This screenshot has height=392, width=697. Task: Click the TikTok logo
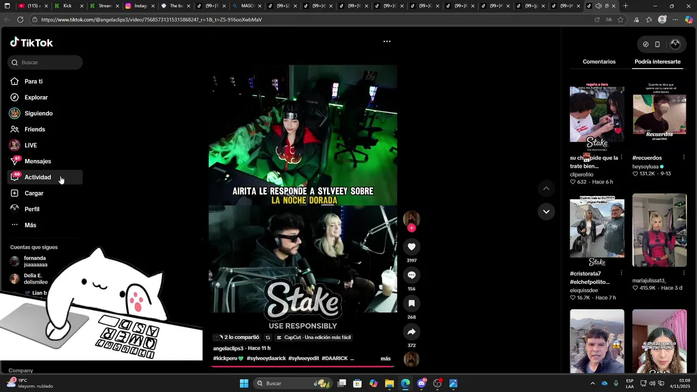click(32, 42)
